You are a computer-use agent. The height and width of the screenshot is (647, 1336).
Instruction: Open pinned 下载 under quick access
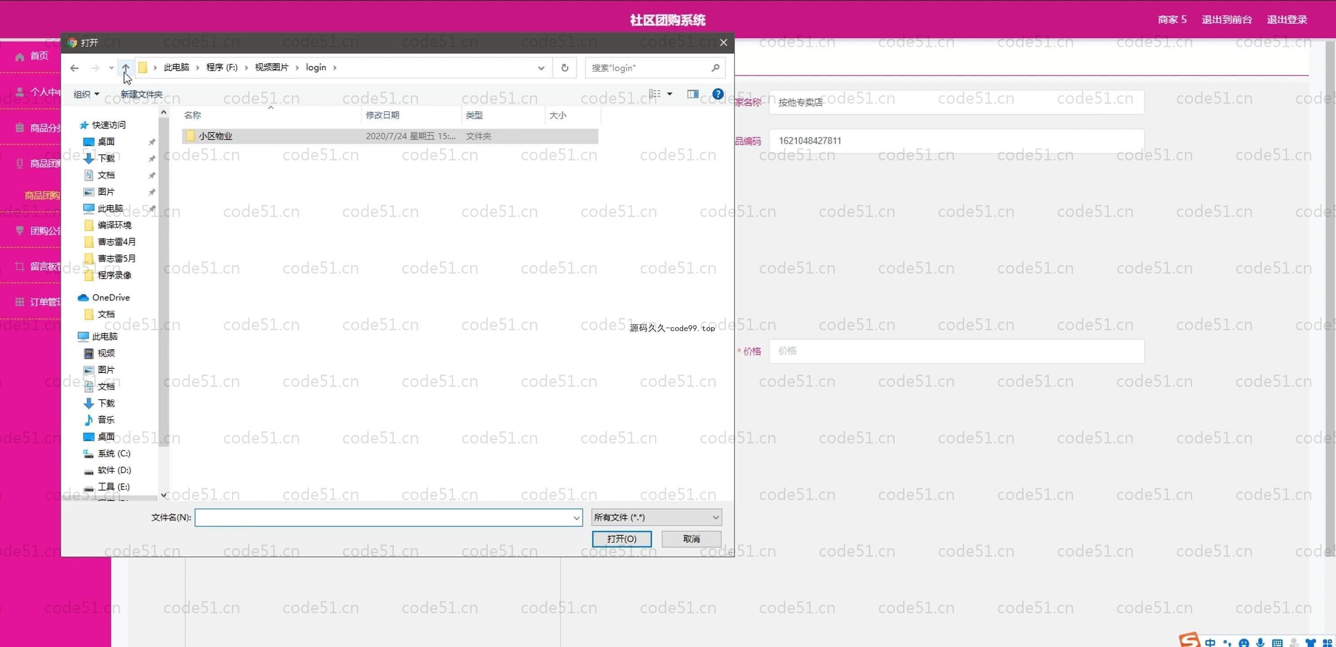(106, 158)
